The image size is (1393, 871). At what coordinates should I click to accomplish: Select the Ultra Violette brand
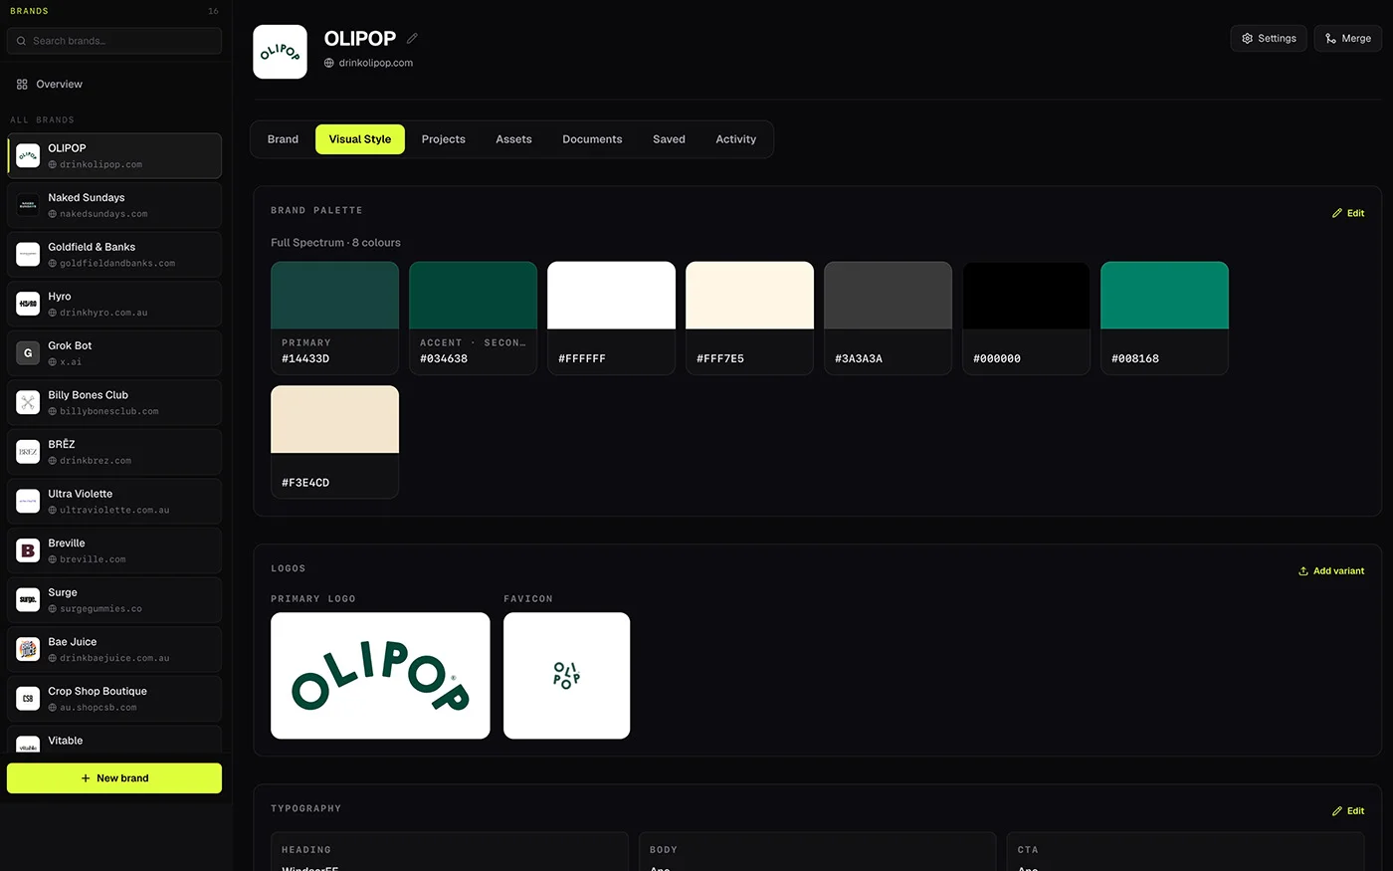(x=114, y=502)
